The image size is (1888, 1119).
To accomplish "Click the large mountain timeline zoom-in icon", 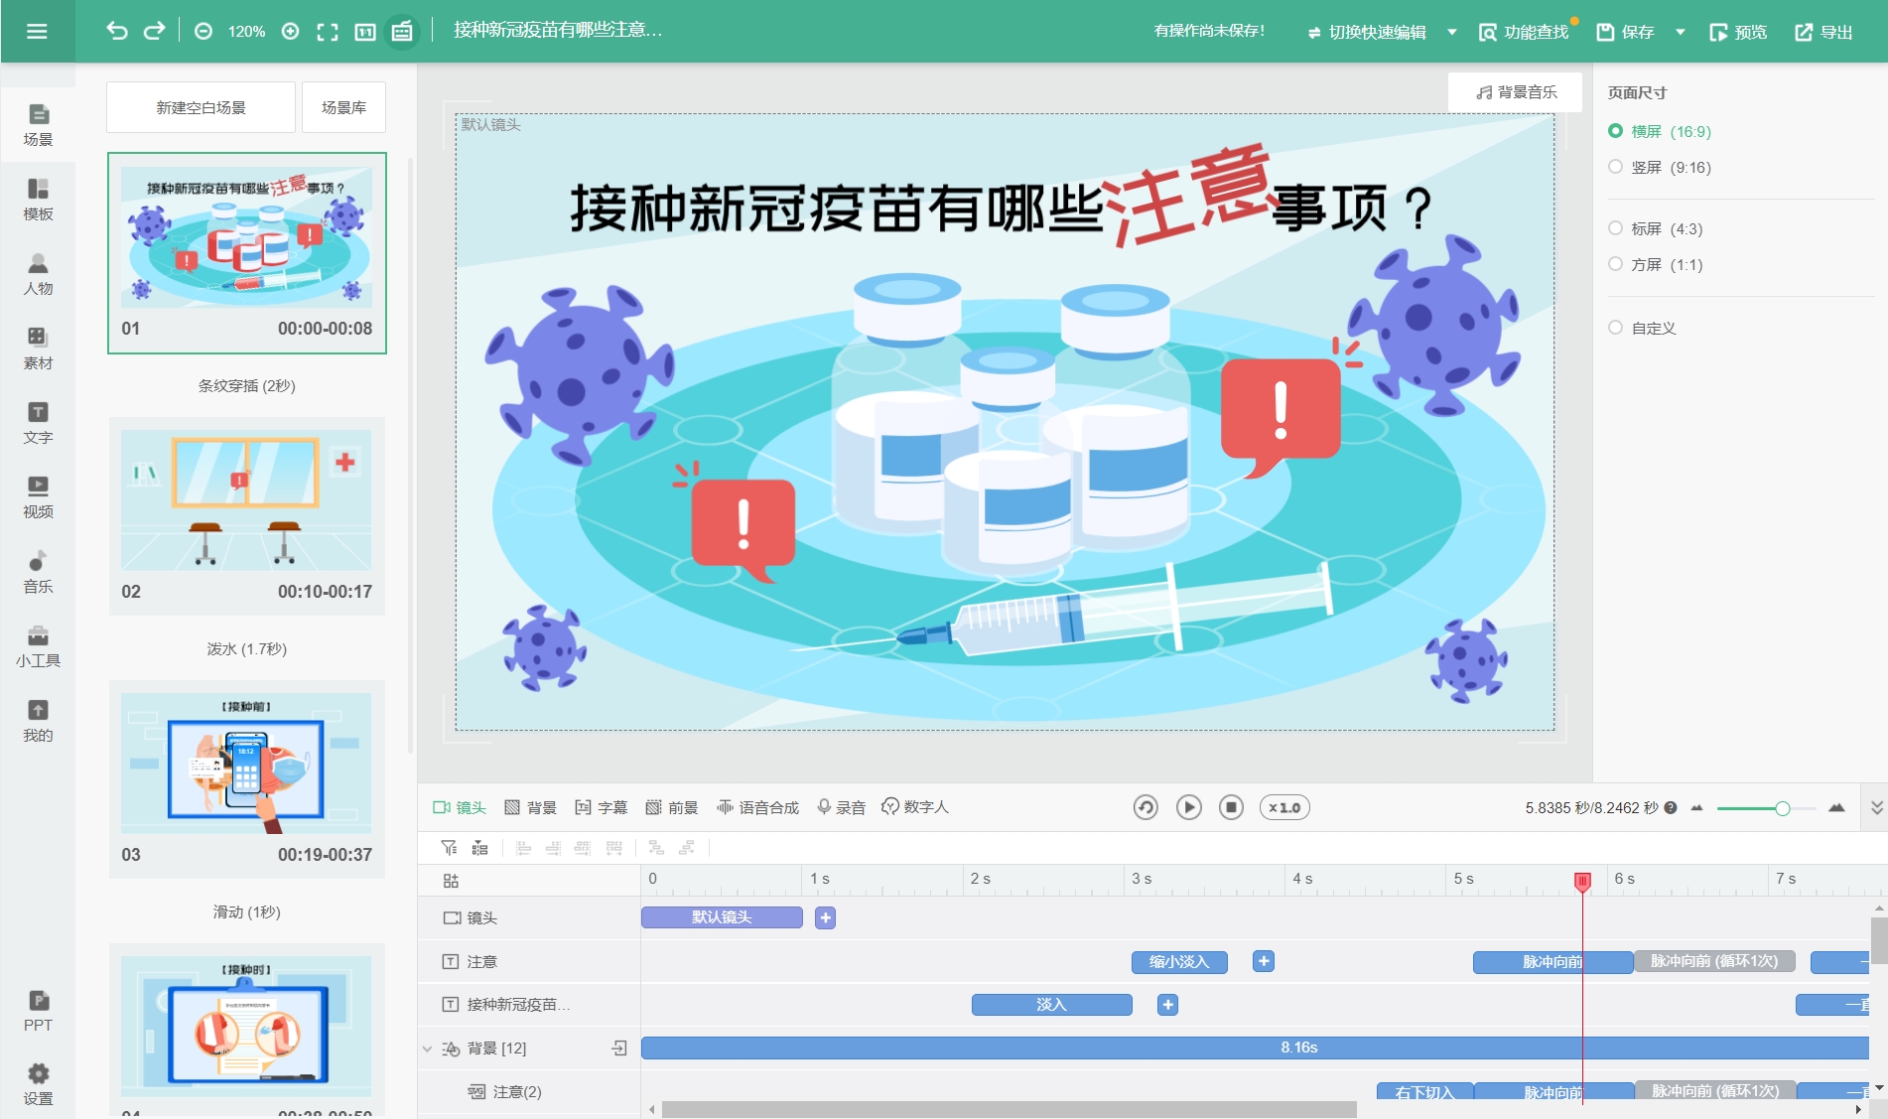I will click(x=1836, y=807).
